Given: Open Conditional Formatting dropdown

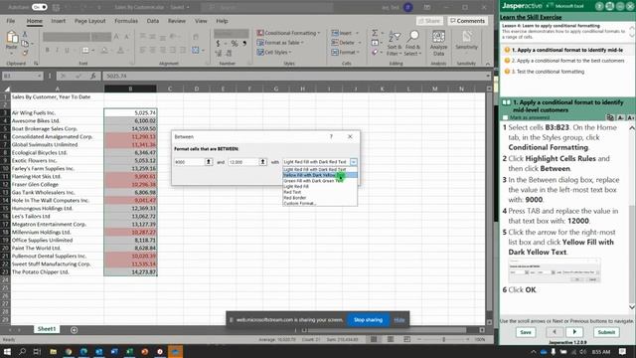Looking at the screenshot, I should [x=288, y=33].
